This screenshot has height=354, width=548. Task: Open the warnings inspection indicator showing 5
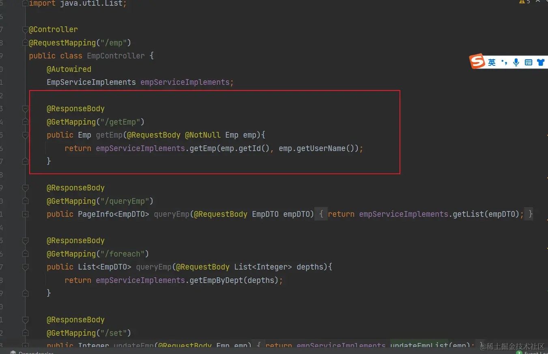[x=524, y=2]
